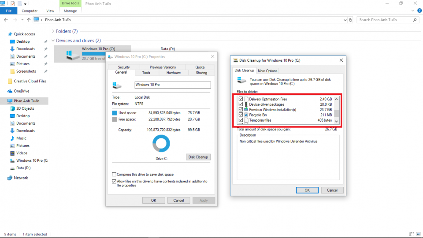Viewport: 423px width, 238px height.
Task: Click the blue Used space color box
Action: click(x=115, y=113)
